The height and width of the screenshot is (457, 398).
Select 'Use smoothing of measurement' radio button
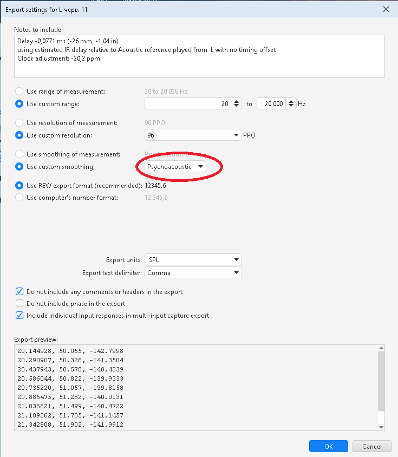(20, 154)
